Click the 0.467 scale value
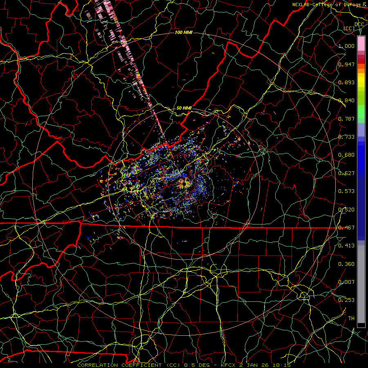Screen dimensions: 368x368 click(x=346, y=228)
